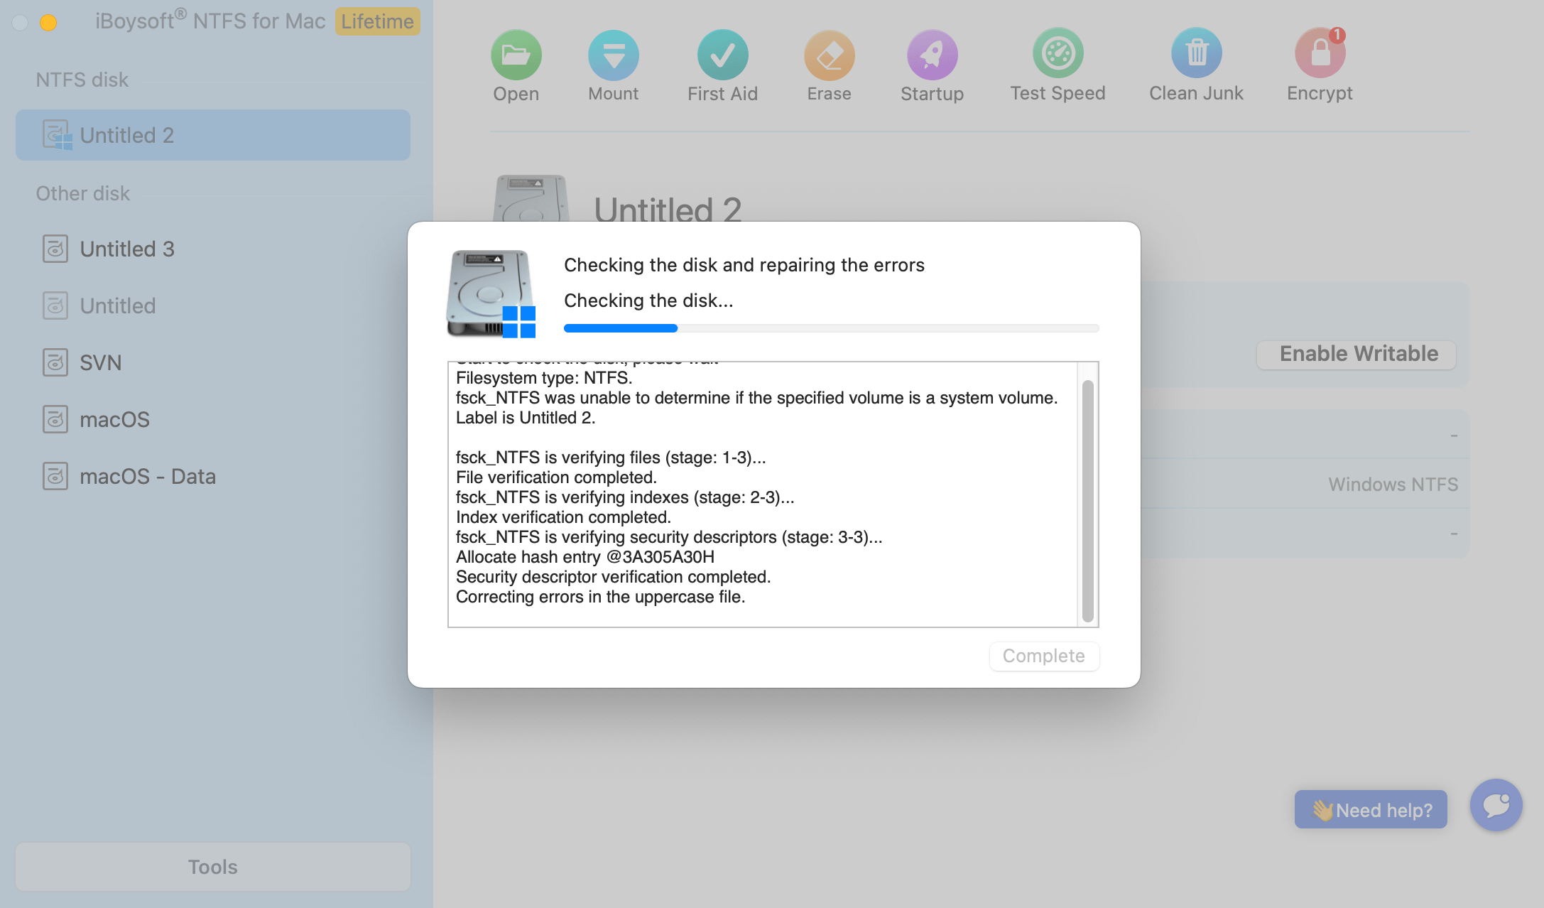Click the Need help? button
1544x908 pixels.
1371,809
